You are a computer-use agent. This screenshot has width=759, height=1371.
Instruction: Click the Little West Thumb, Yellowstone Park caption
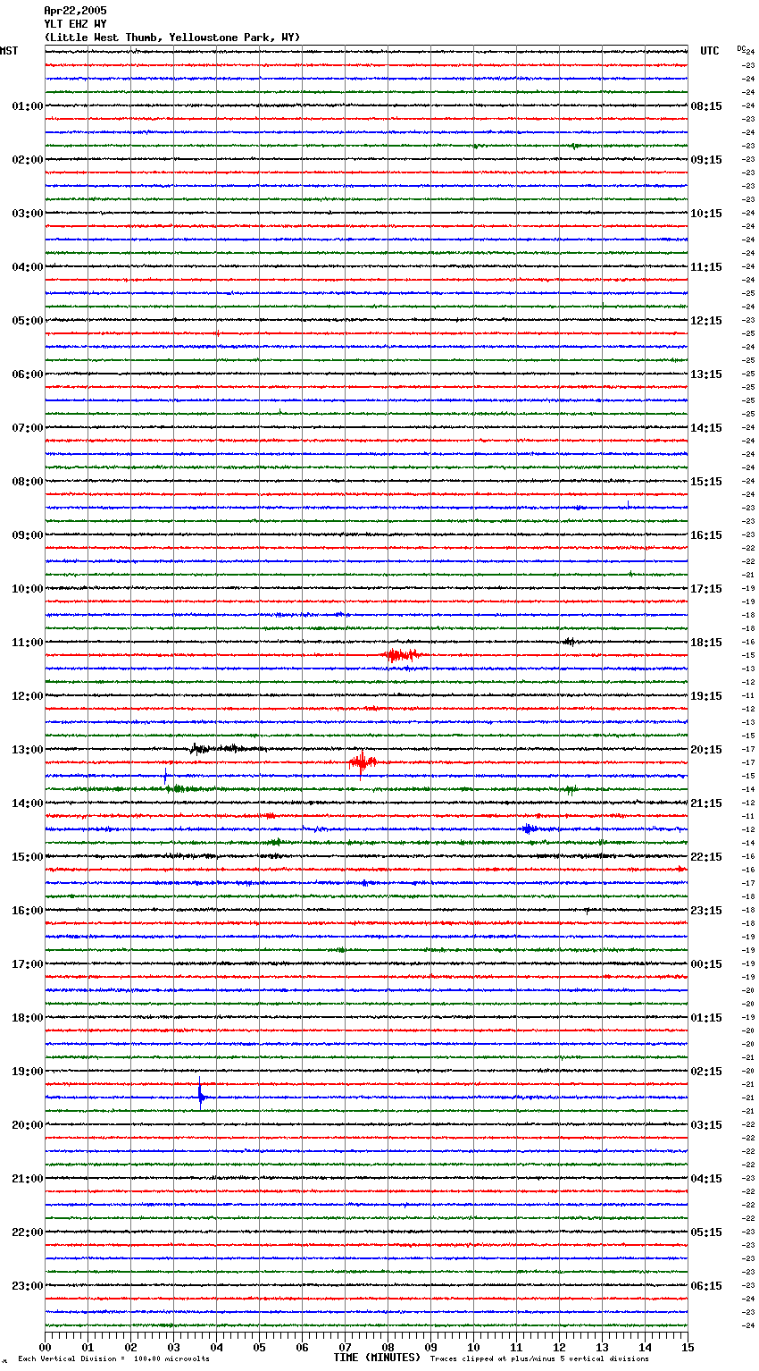172,38
